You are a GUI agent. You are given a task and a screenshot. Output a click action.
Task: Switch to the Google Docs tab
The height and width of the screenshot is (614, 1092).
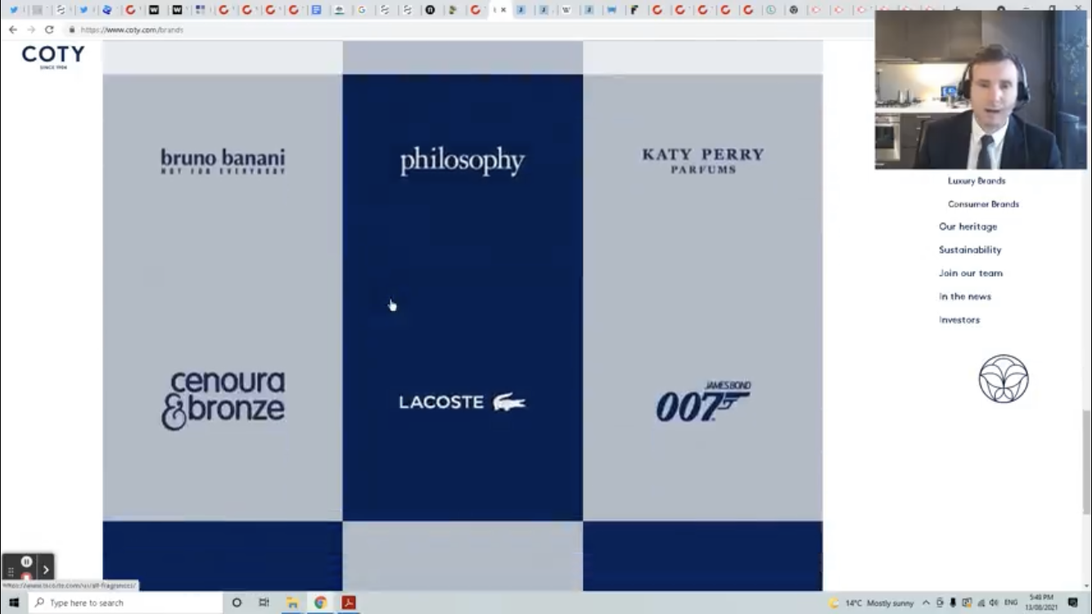coord(316,10)
